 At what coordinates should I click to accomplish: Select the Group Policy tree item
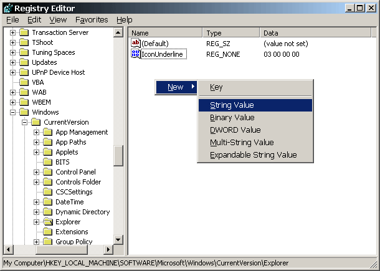74,242
